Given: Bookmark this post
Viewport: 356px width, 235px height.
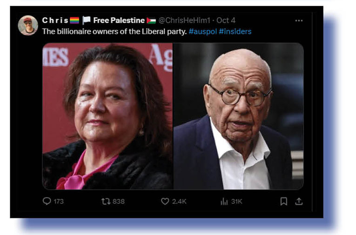Looking at the screenshot, I should pos(283,201).
